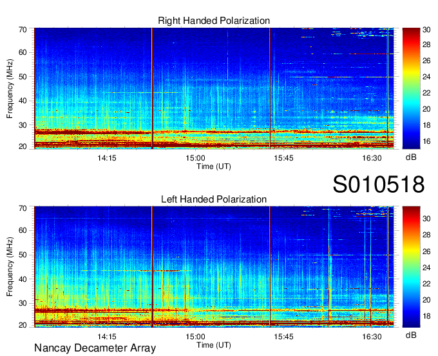Image resolution: width=438 pixels, height=356 pixels.
Task: Click the 'Left Handed Polarization' title
Action: pos(214,199)
